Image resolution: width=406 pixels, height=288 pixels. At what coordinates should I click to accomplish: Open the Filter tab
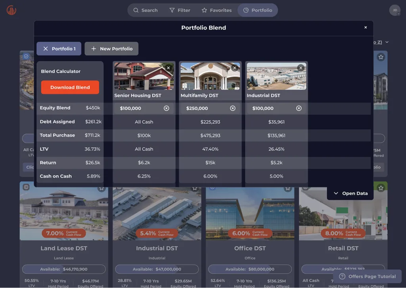(180, 10)
